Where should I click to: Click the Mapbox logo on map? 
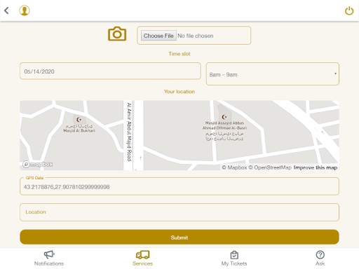point(38,165)
